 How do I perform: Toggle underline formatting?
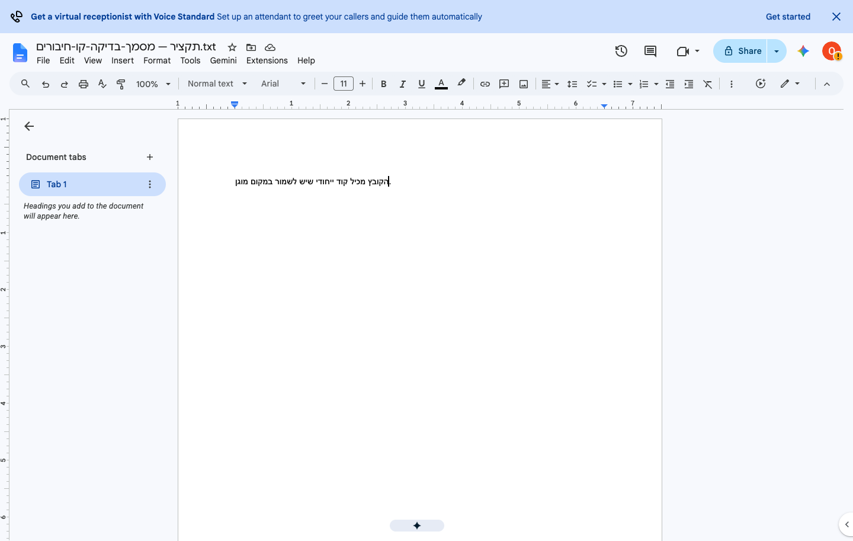click(422, 84)
